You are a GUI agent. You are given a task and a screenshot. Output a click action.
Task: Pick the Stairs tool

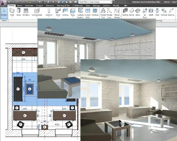[138, 12]
